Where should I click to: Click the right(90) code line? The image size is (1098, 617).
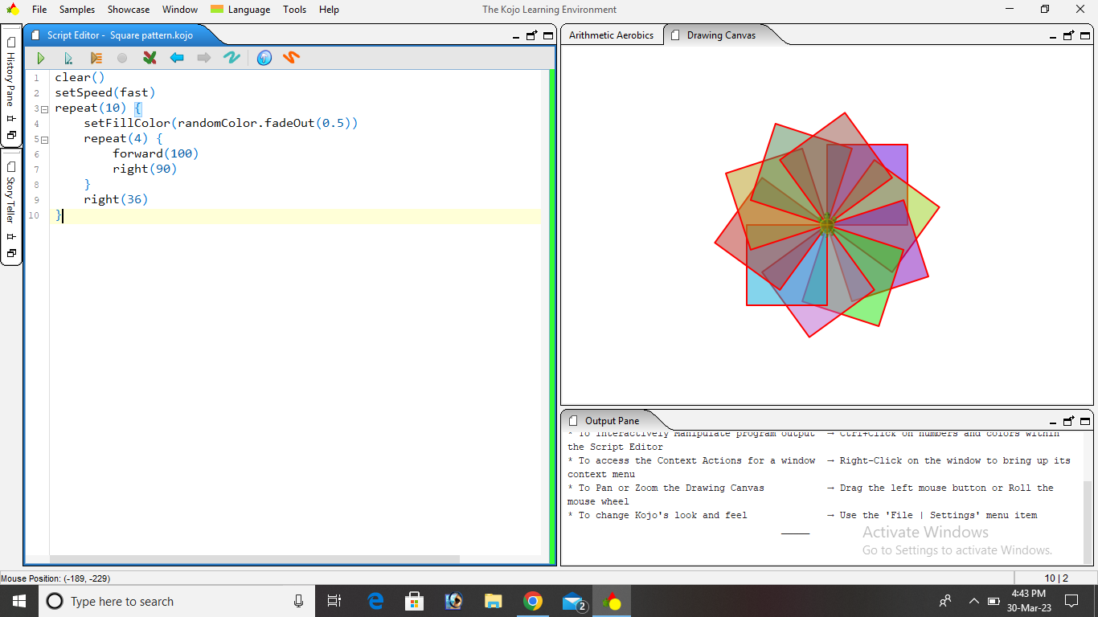tap(145, 169)
